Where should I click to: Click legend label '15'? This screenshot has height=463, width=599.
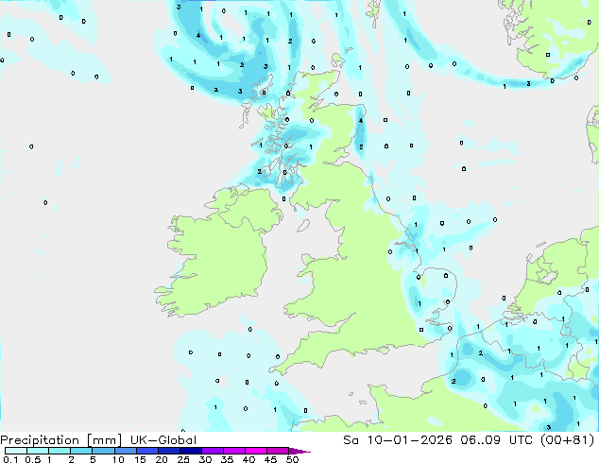tap(140, 459)
